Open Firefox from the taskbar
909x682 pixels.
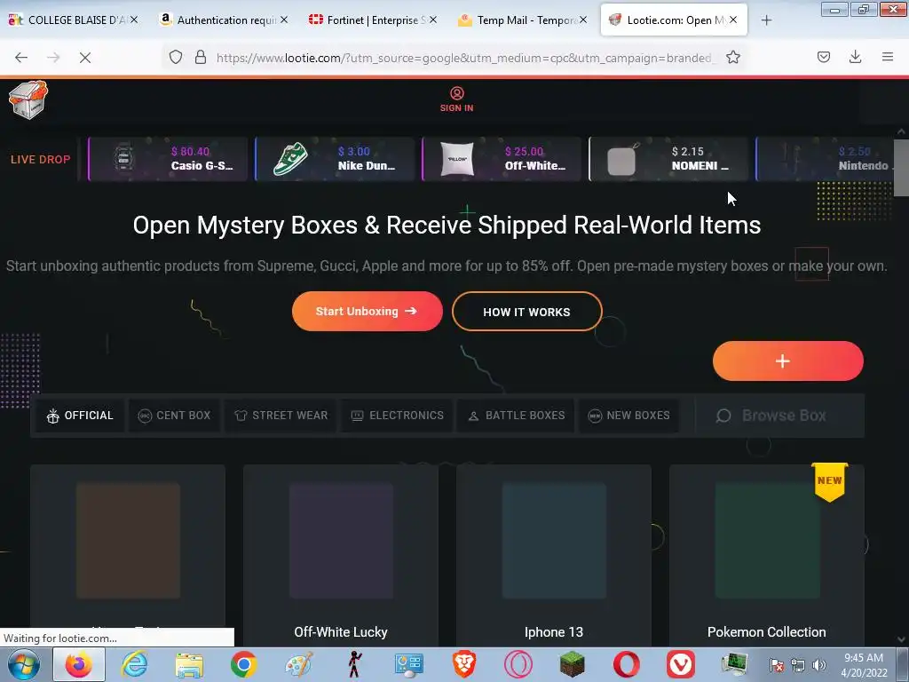tap(79, 664)
